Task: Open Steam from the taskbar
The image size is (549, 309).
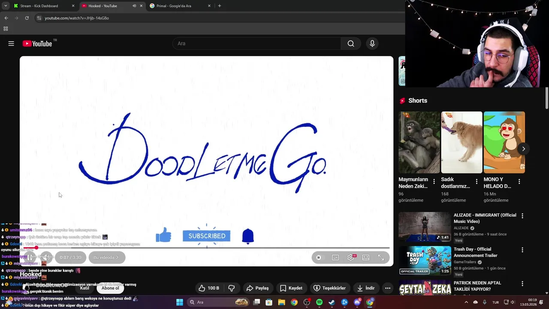Action: click(x=332, y=302)
